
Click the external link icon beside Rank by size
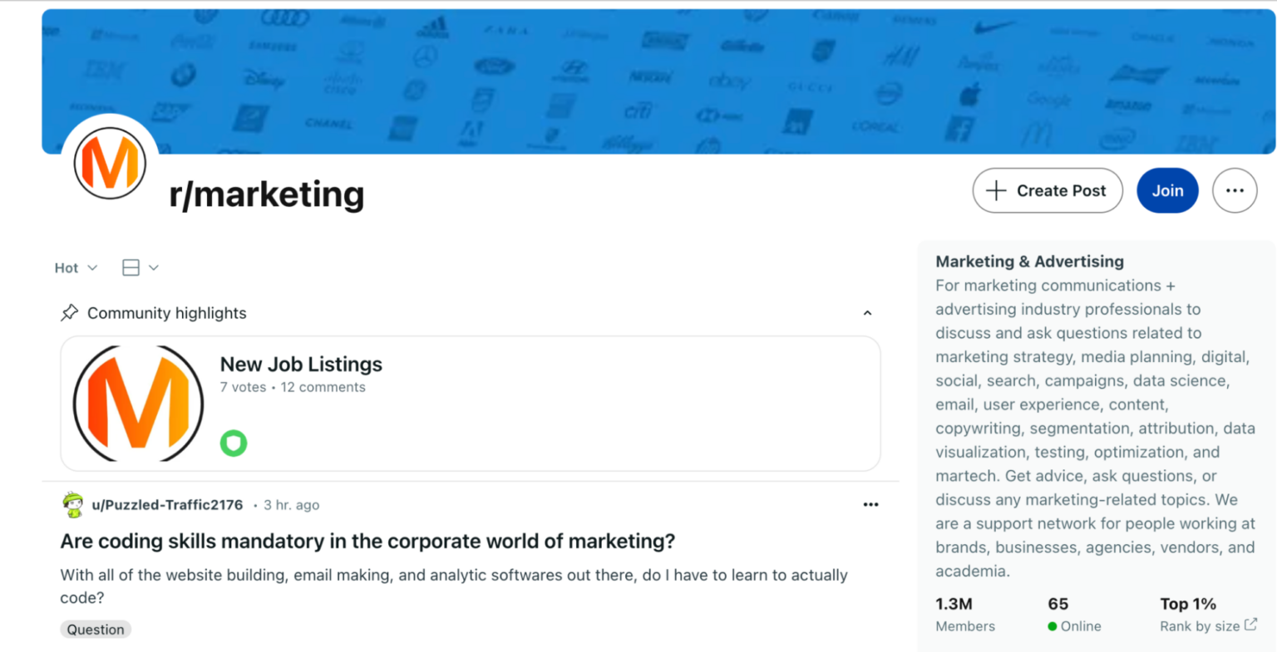[1252, 625]
